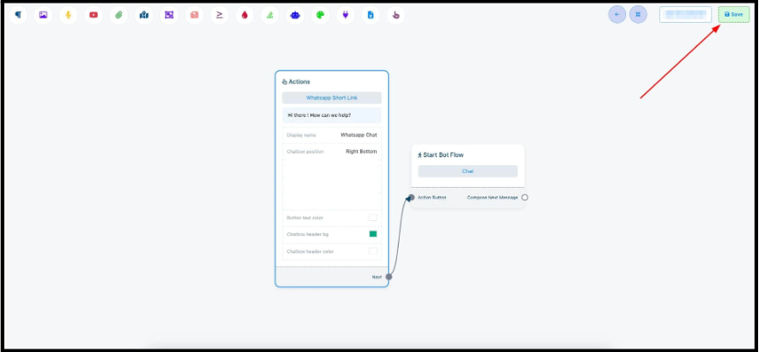Screen dimensions: 759x352
Task: Click the purple plug integration icon
Action: tap(346, 15)
